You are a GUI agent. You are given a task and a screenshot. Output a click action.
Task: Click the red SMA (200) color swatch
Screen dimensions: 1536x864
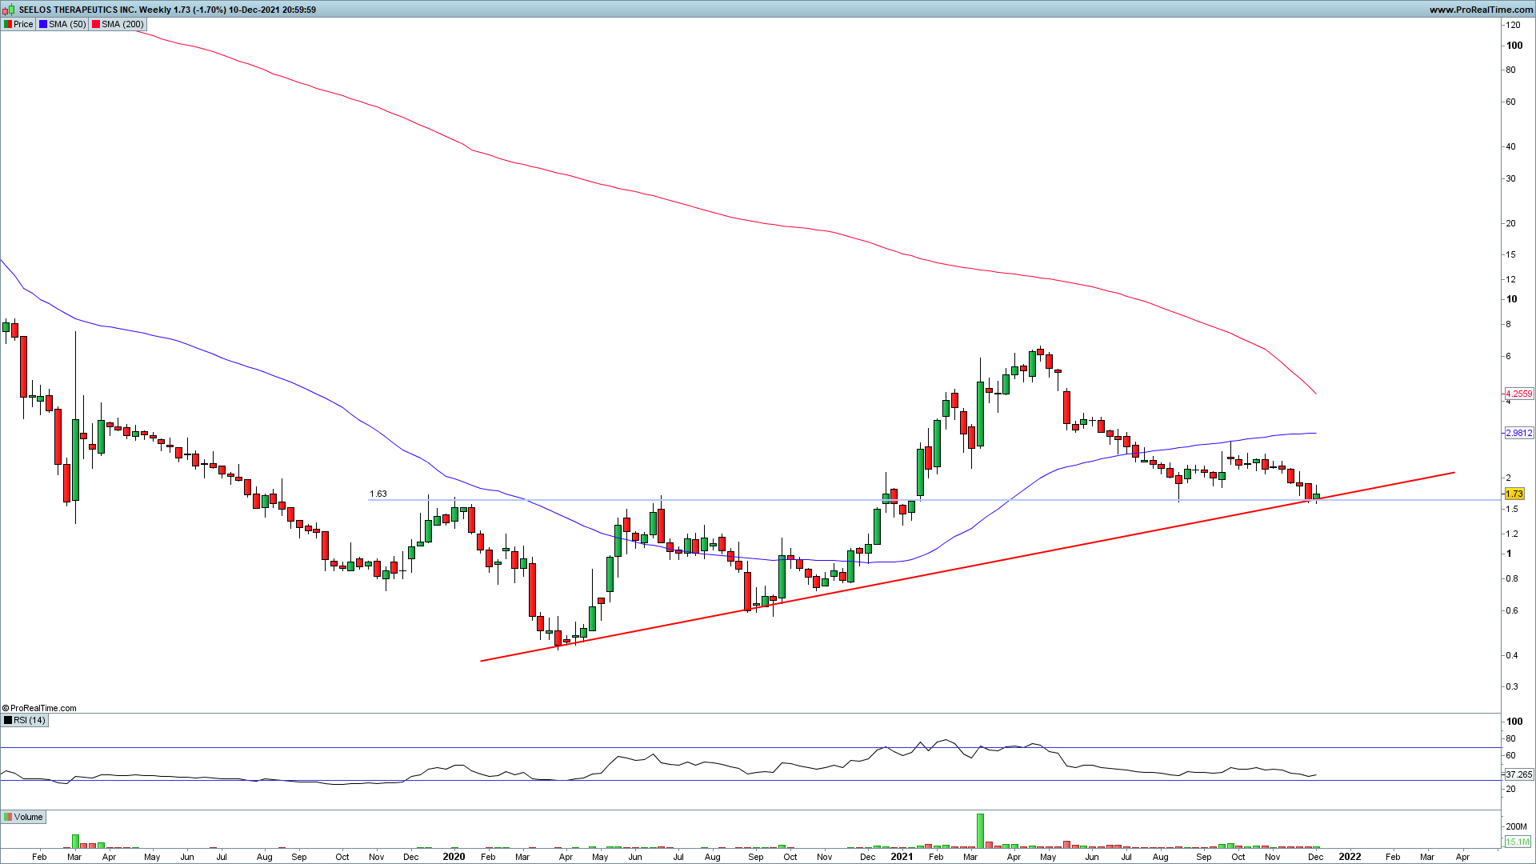[96, 24]
